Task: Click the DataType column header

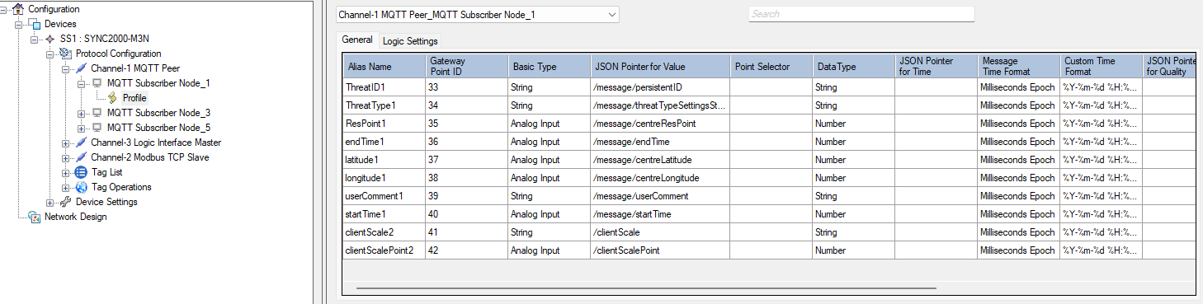Action: coord(853,66)
